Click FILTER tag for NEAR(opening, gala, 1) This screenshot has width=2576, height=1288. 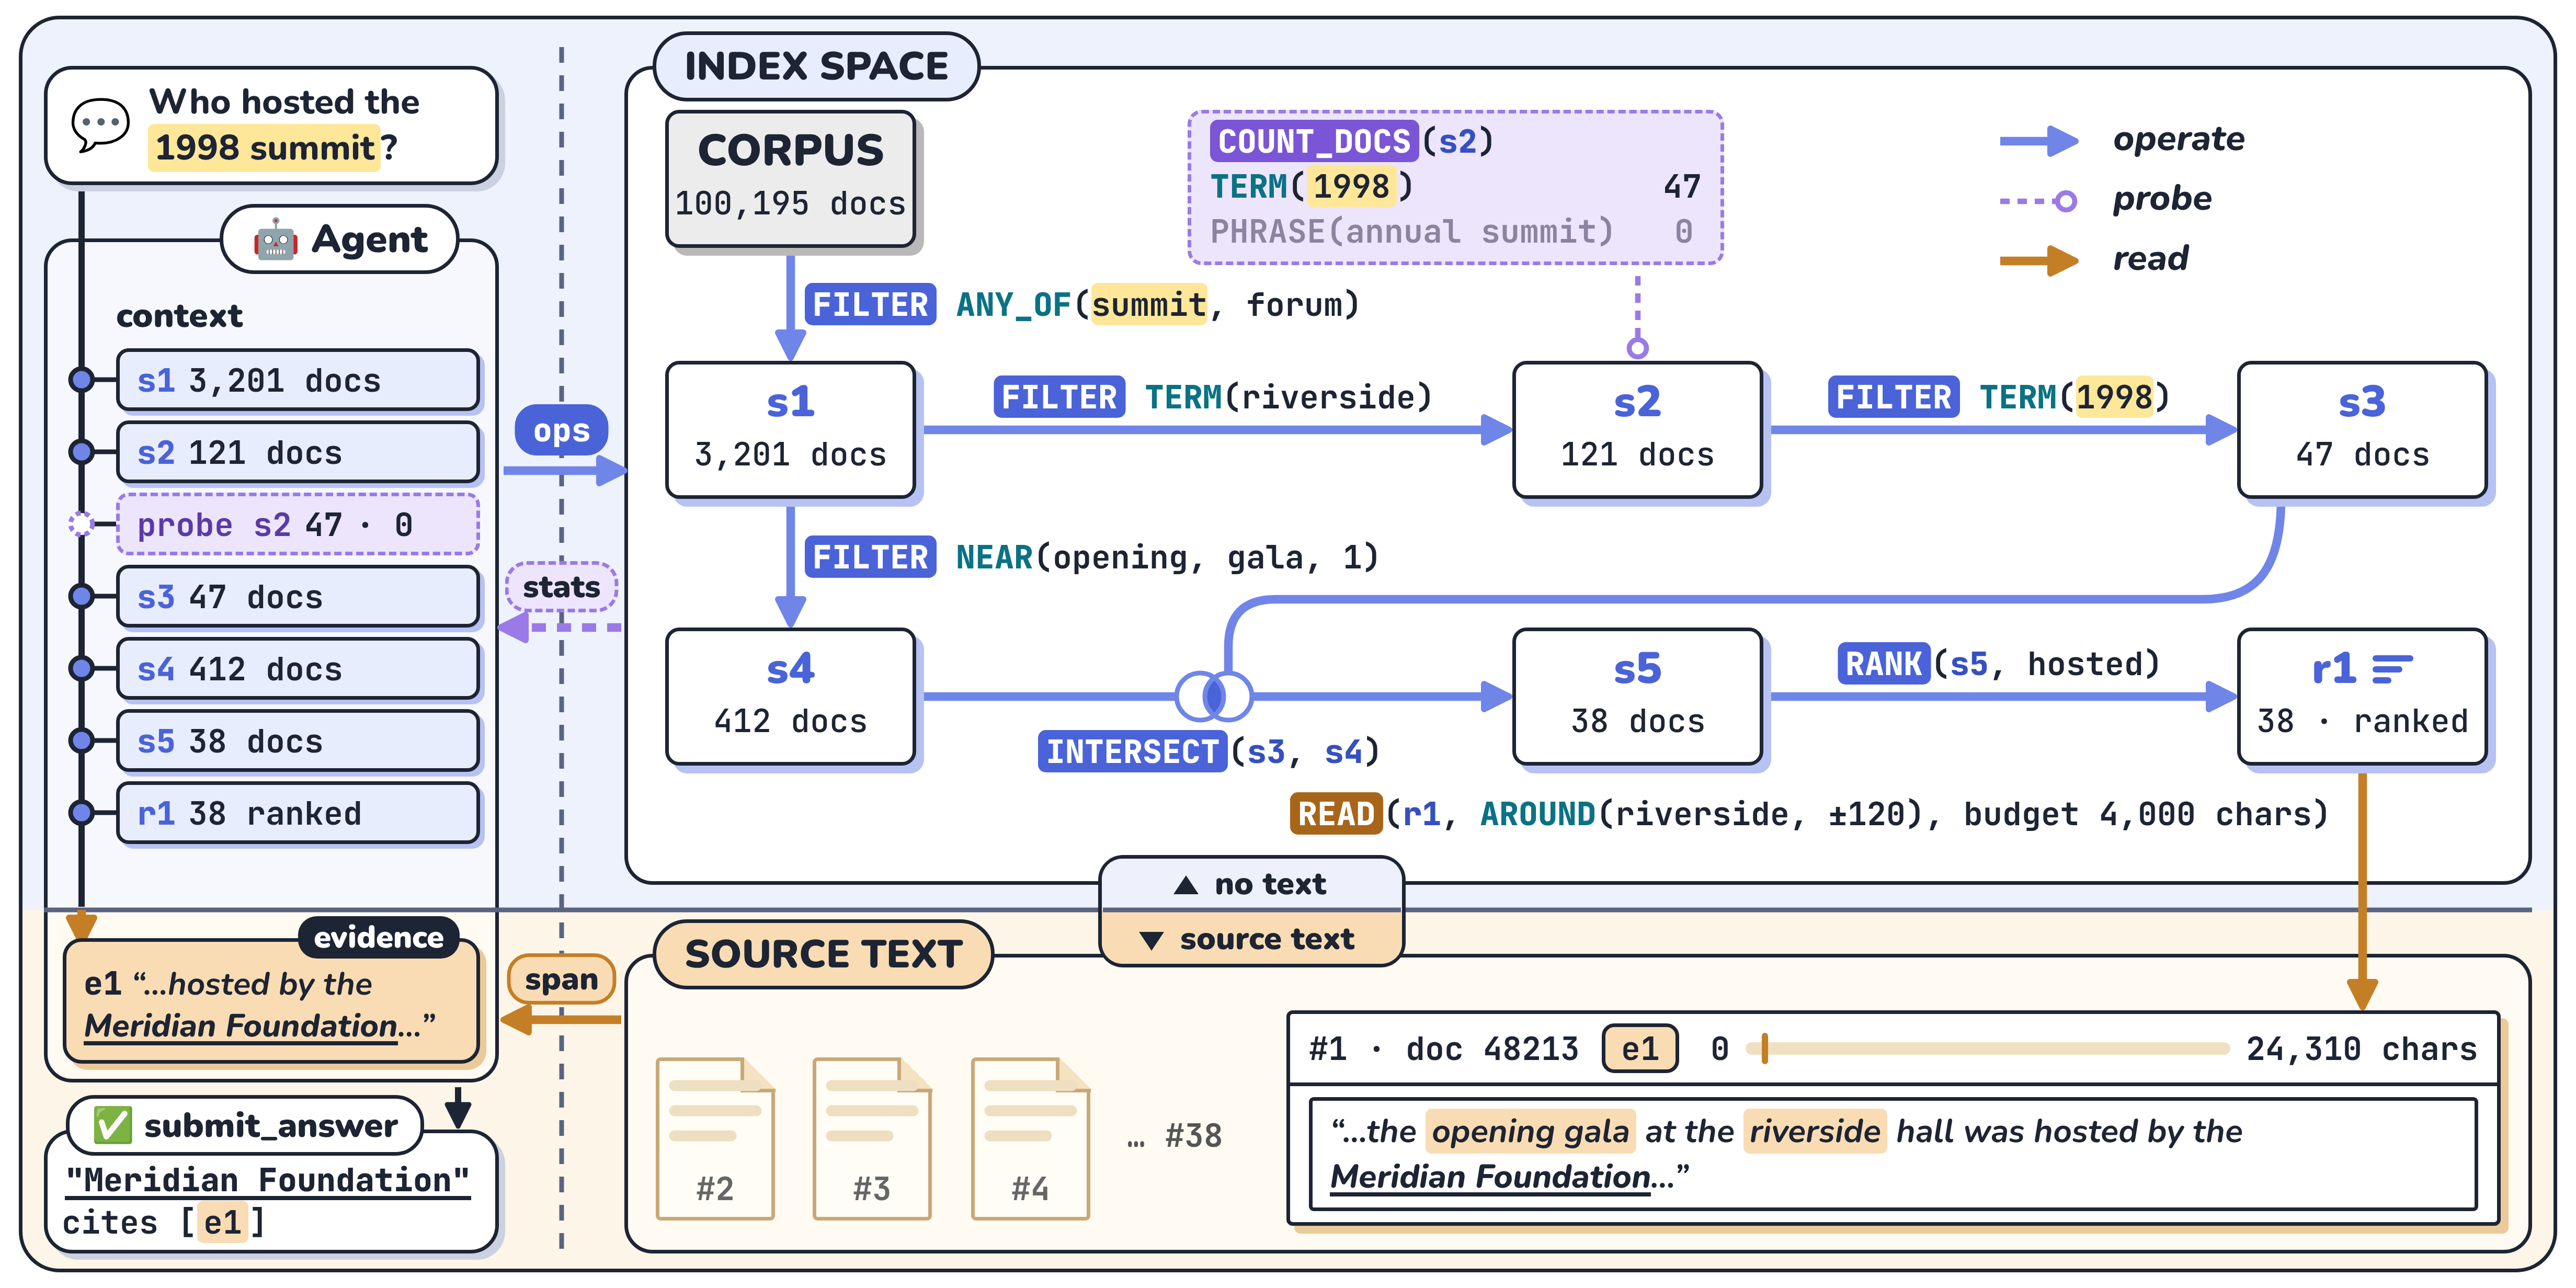[x=870, y=557]
